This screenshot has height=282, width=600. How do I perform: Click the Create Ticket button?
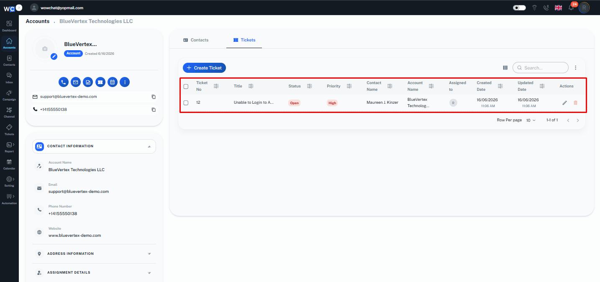click(205, 68)
